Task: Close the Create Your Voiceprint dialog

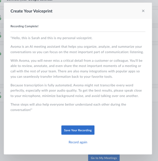Action: (x=143, y=11)
